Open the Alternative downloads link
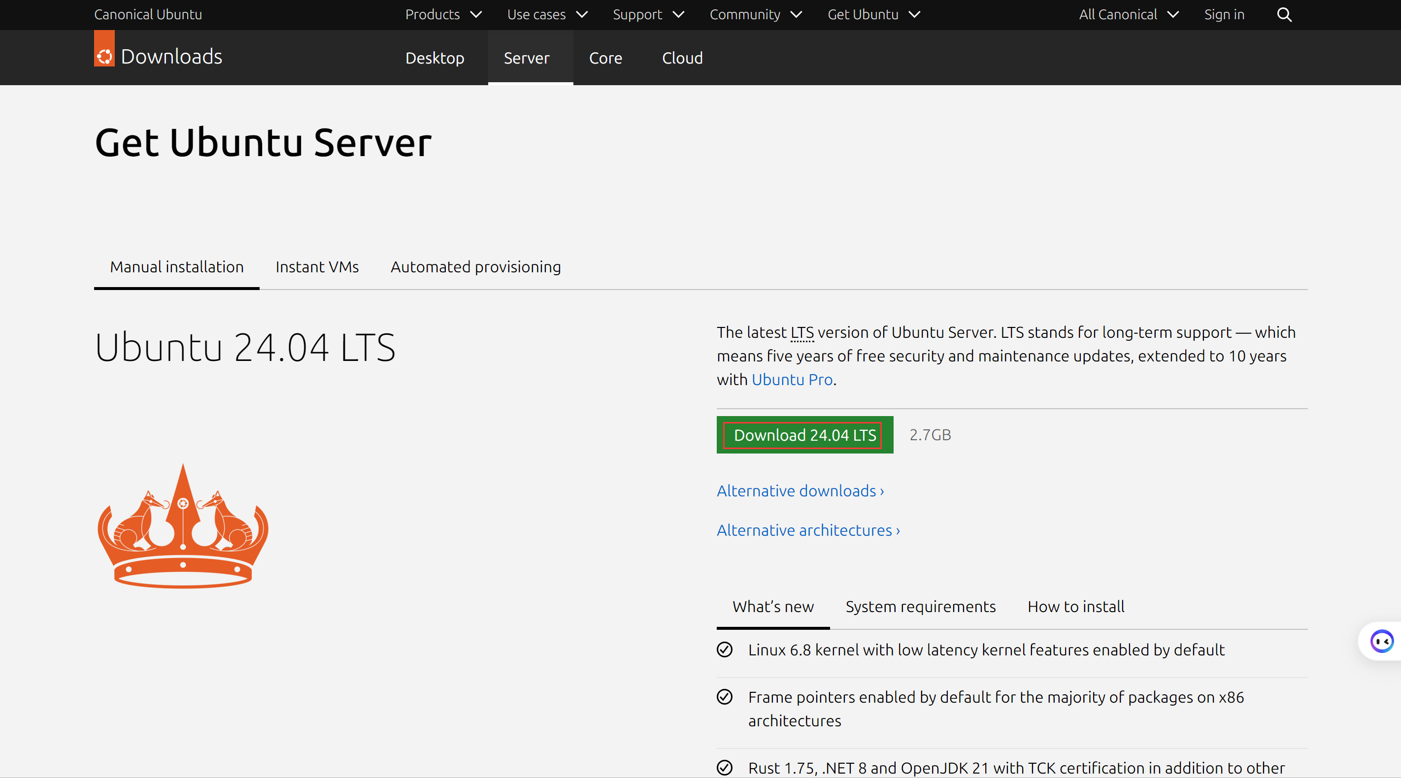The height and width of the screenshot is (778, 1401). click(800, 491)
